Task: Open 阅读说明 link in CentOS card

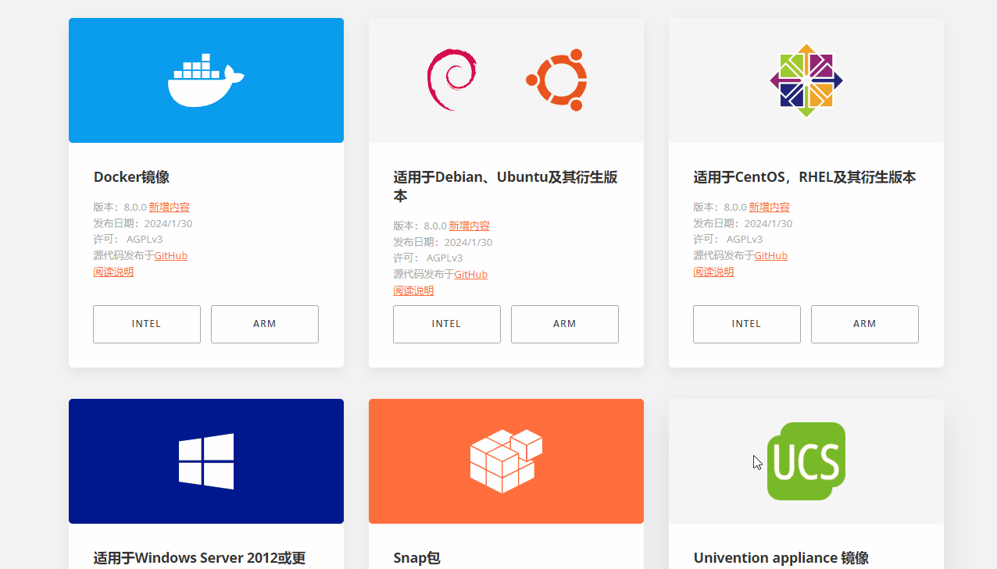Action: (713, 272)
